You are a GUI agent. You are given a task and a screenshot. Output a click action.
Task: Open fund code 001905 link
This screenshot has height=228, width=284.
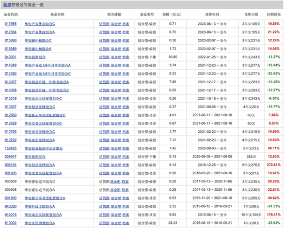(10, 173)
